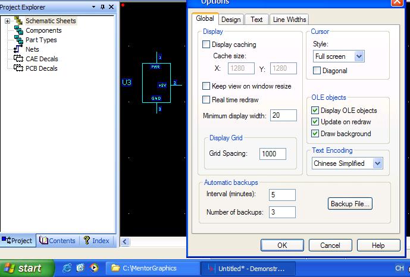Open Project Explorer options dropdown arrow
This screenshot has height=277, width=410.
coord(93,7)
